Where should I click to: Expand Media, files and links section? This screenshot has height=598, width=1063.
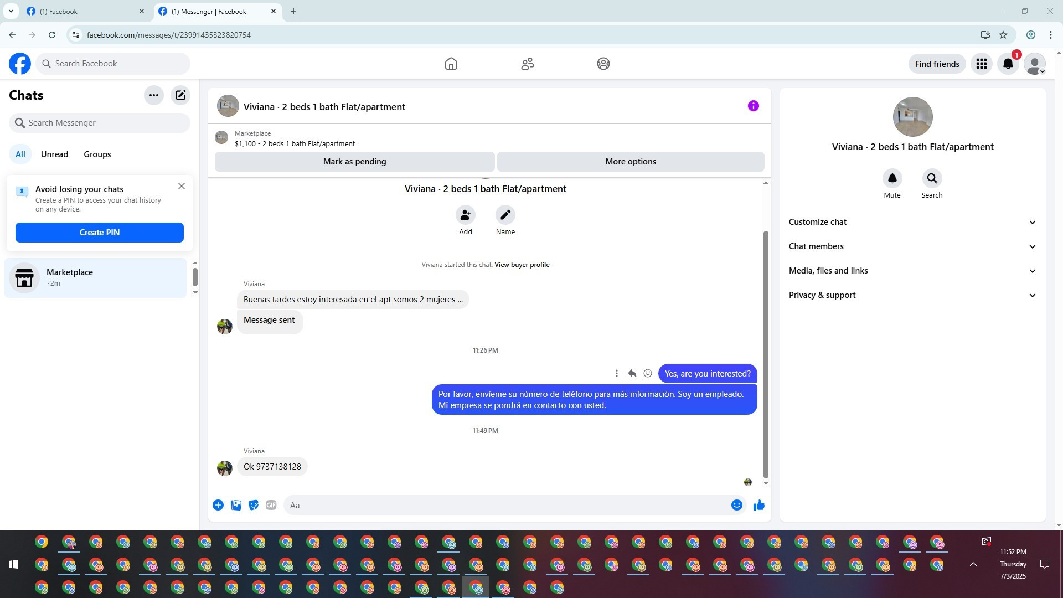click(912, 271)
